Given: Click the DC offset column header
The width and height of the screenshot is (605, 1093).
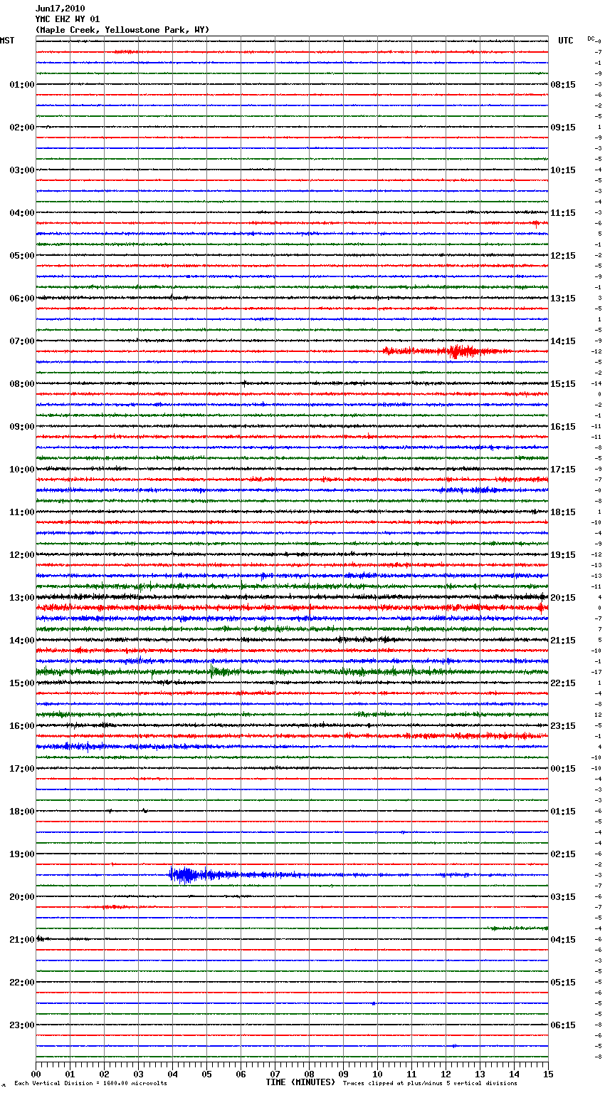Looking at the screenshot, I should point(591,38).
